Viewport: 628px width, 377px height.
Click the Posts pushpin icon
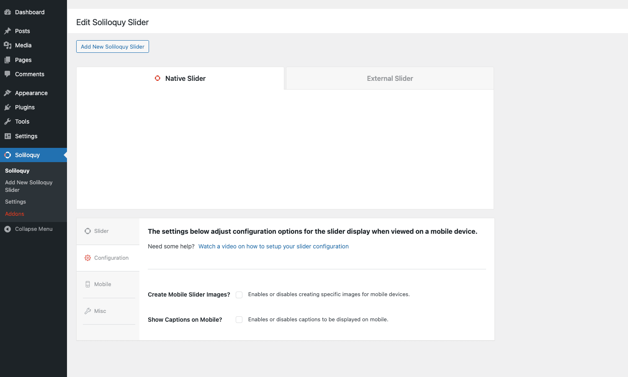point(8,31)
